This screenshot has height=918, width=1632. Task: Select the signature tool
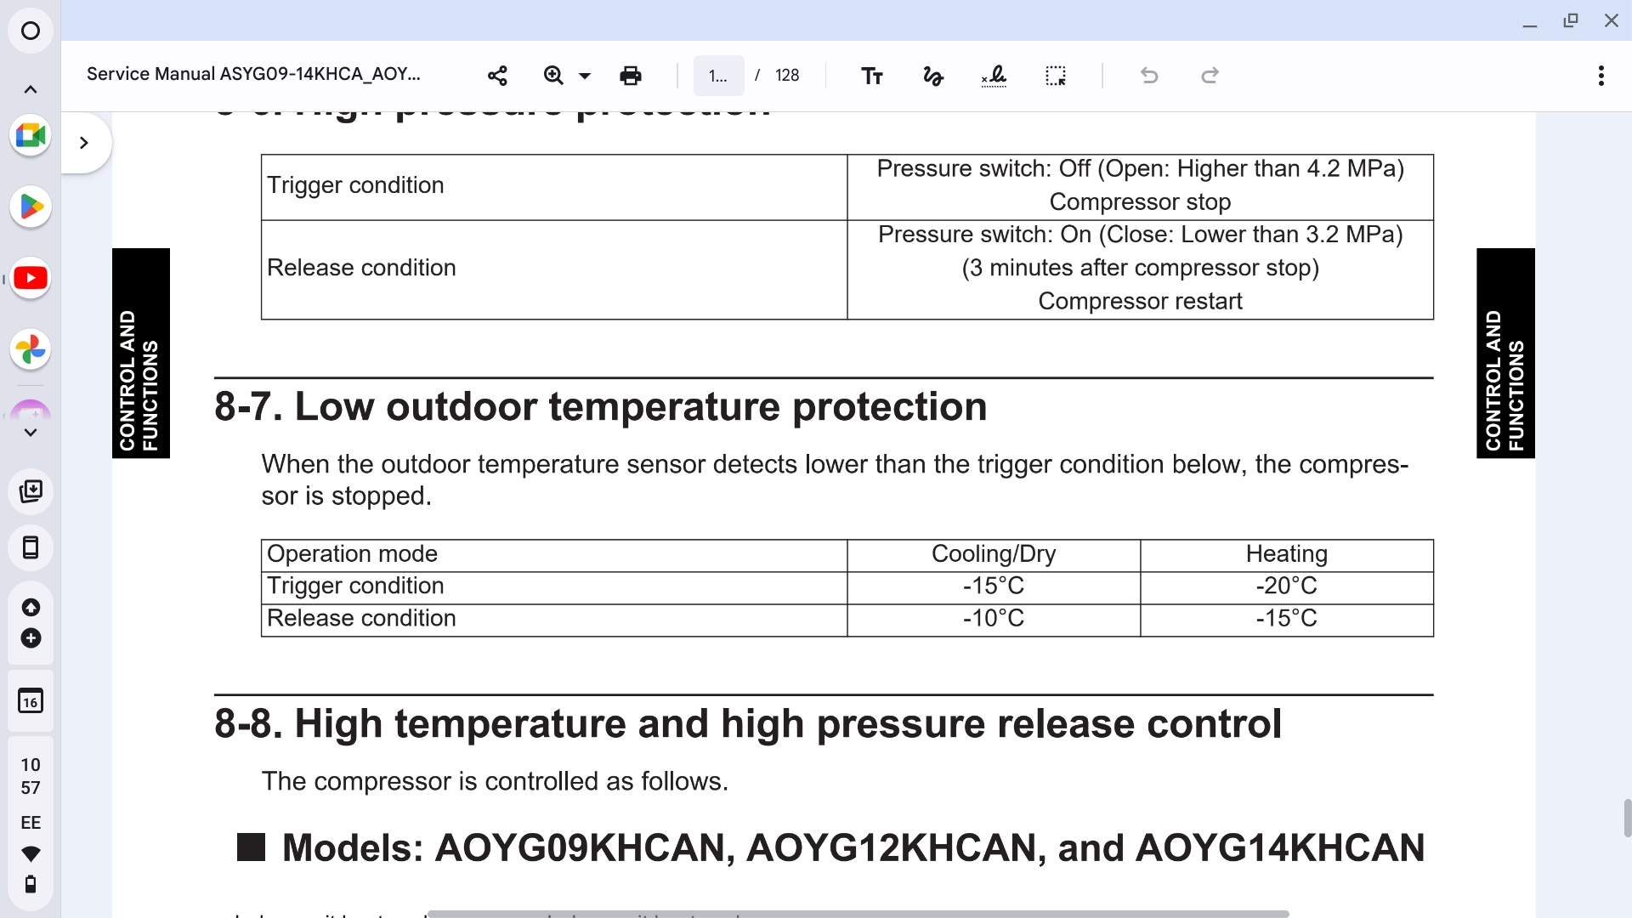(x=994, y=76)
